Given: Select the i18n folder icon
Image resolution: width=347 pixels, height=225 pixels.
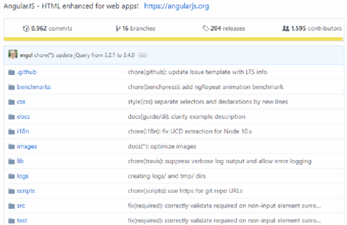Looking at the screenshot, I should coord(12,131).
